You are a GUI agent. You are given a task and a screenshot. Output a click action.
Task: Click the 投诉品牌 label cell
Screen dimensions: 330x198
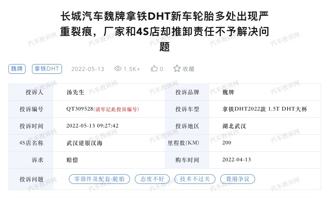click(x=187, y=92)
